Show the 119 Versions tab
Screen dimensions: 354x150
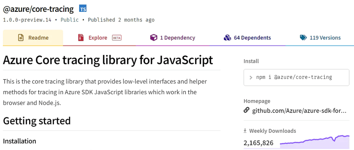tap(325, 38)
